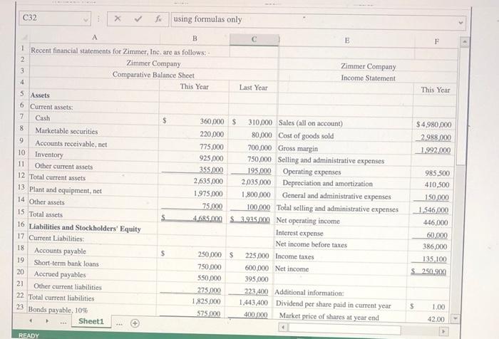Select the Sheet1 tab

(91, 321)
